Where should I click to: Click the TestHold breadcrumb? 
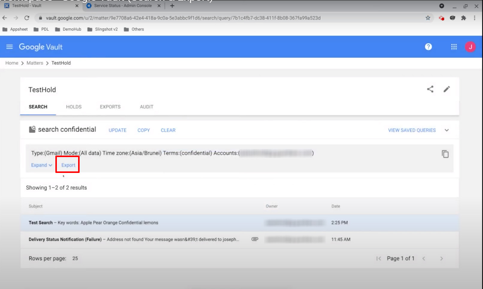pos(61,63)
